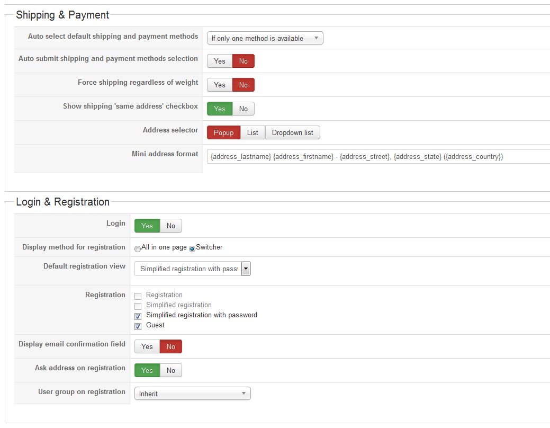The height and width of the screenshot is (428, 550).
Task: Check the Simplified registration checkbox
Action: [138, 306]
